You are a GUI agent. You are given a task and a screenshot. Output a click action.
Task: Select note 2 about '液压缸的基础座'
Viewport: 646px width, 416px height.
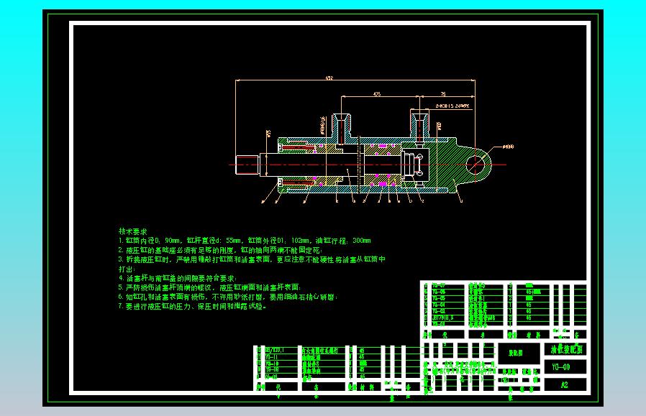click(220, 250)
